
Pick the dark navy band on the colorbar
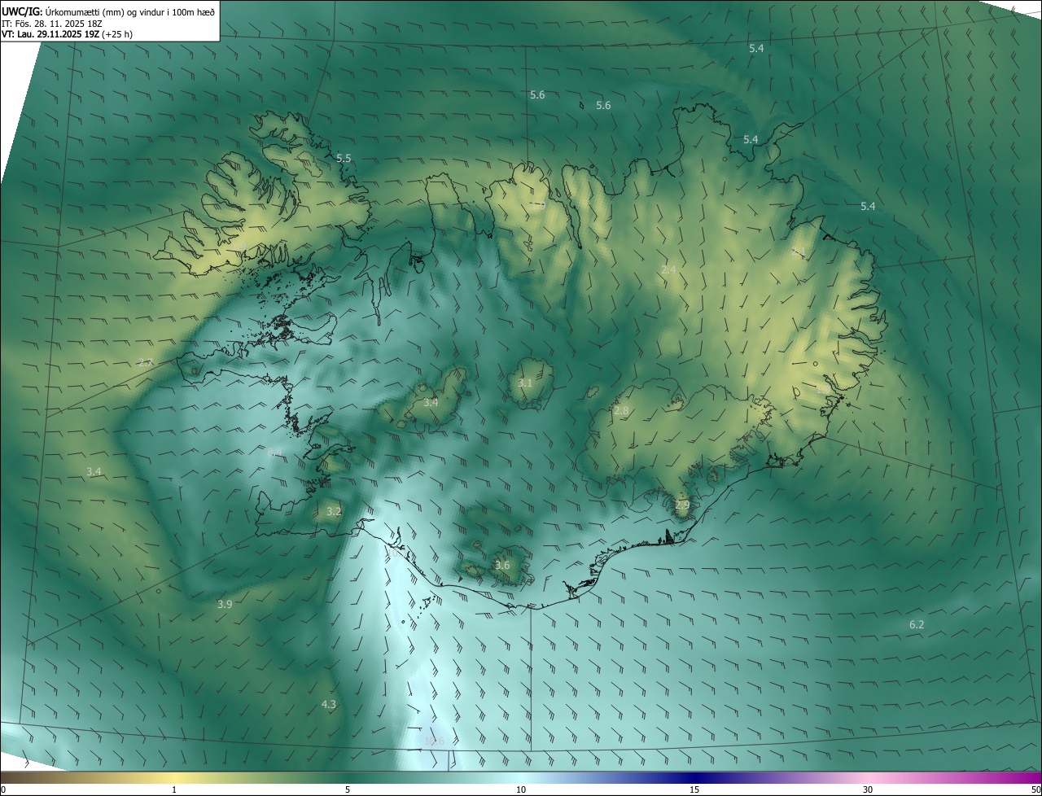pyautogui.click(x=694, y=777)
